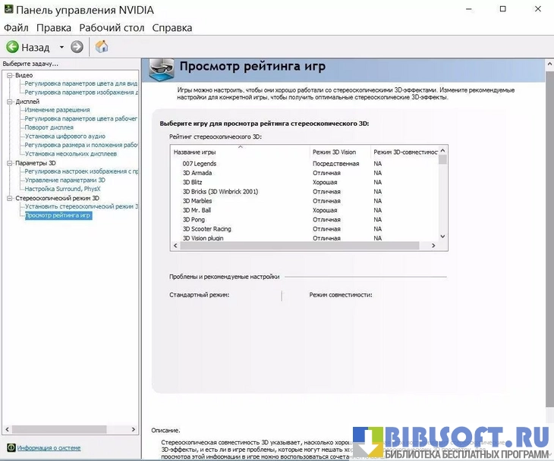
Task: Open the Справка menu
Action: point(172,27)
